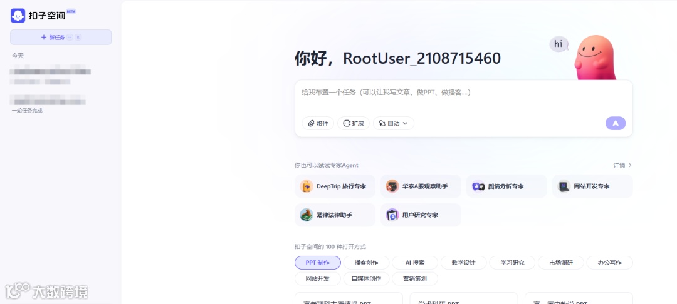
Task: Switch to the AI 搜索 tab
Action: 415,263
